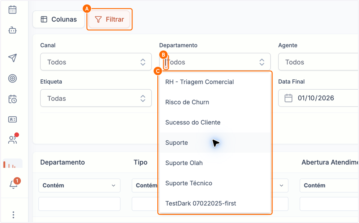Click the Departamento column header
Viewport: 359px width, 223px height.
point(63,162)
